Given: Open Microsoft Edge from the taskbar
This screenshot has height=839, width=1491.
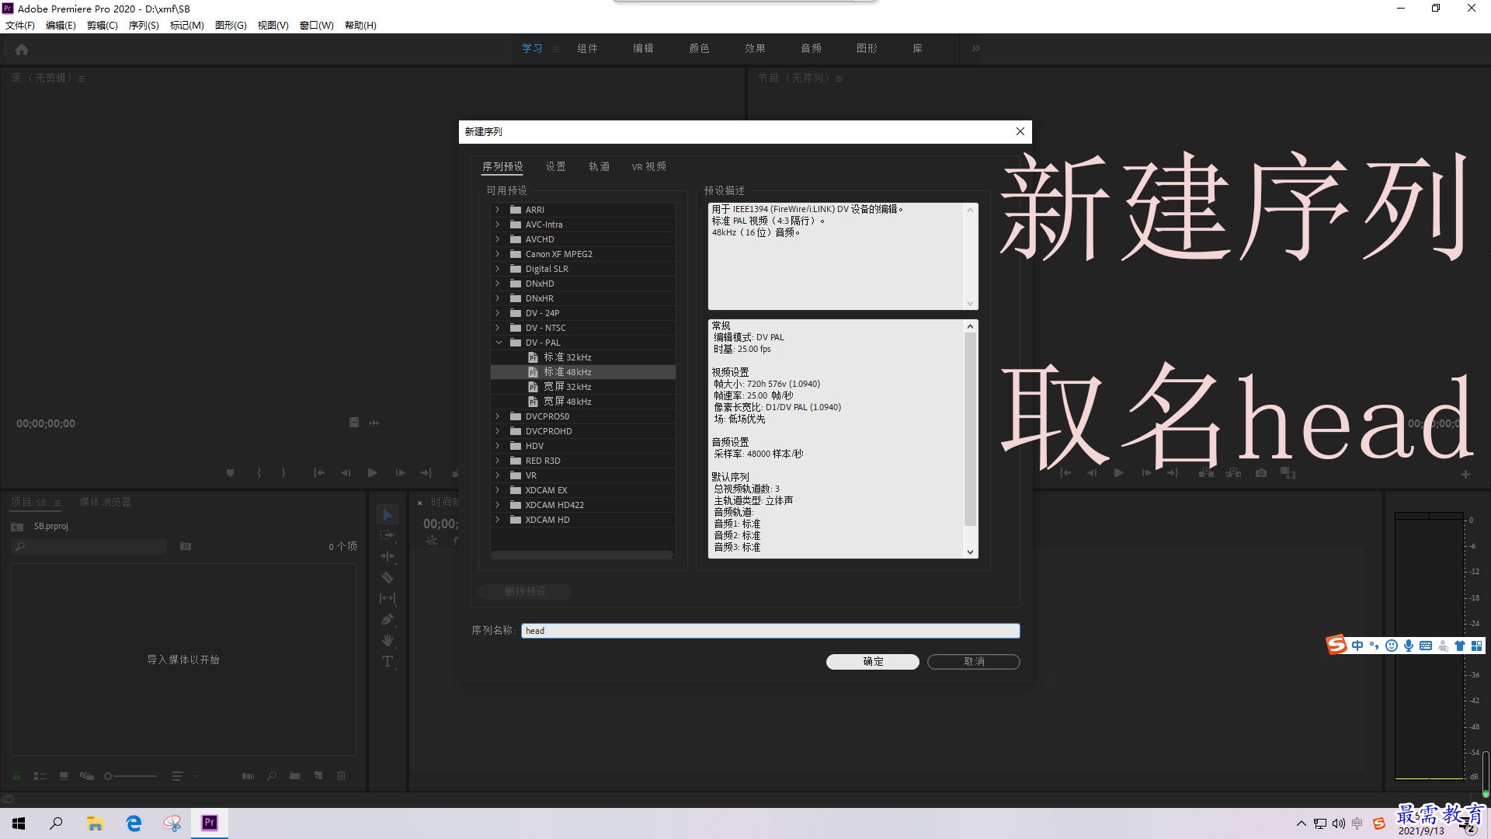Looking at the screenshot, I should tap(134, 823).
